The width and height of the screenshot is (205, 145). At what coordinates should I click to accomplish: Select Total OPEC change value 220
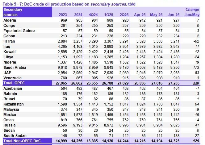click(195, 83)
